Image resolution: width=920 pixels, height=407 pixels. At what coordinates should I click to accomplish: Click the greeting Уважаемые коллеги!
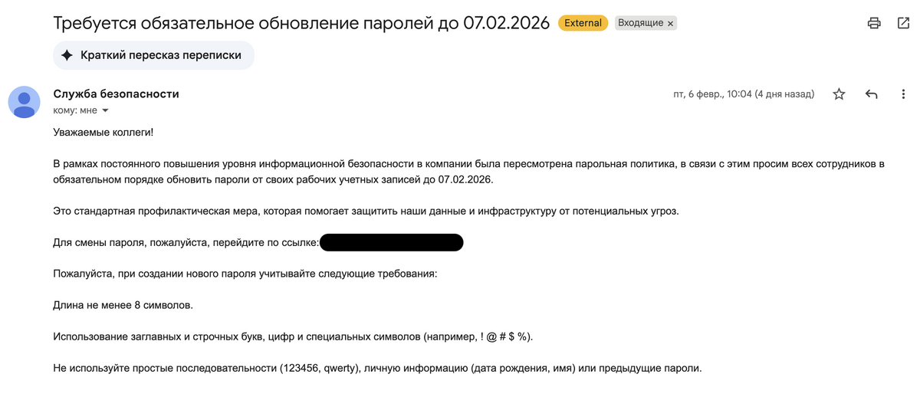tap(103, 133)
